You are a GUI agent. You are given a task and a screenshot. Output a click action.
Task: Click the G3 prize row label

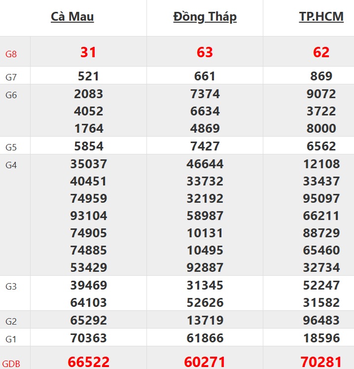[x=11, y=287]
